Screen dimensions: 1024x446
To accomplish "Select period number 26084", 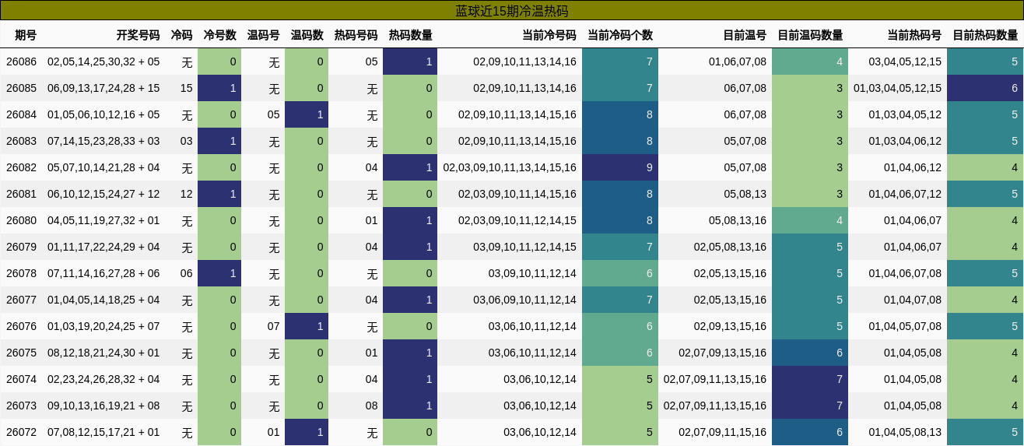I will pyautogui.click(x=21, y=114).
